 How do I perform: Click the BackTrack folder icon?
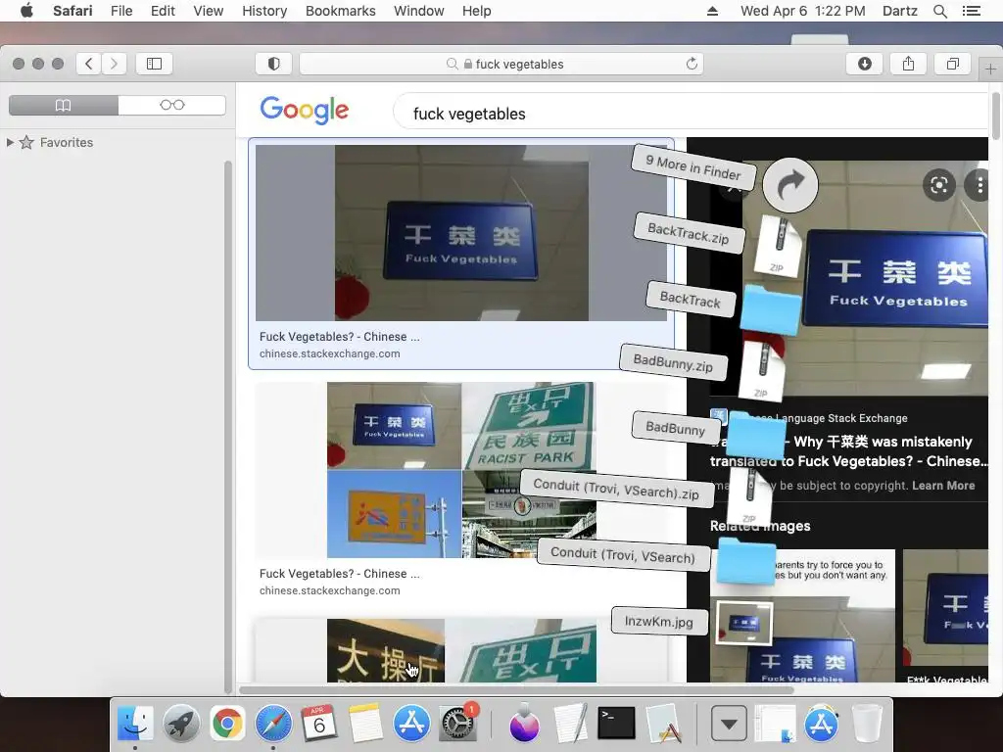coord(771,310)
